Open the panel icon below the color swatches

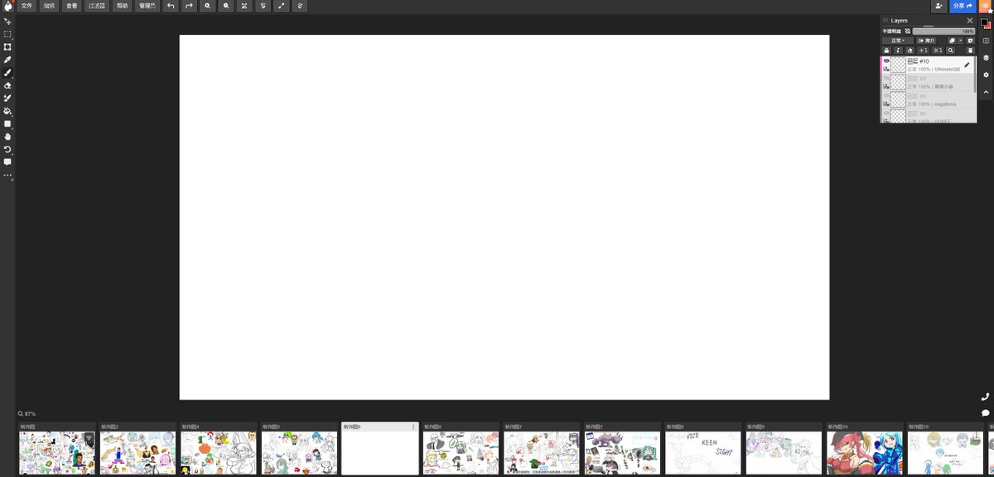coord(986,41)
